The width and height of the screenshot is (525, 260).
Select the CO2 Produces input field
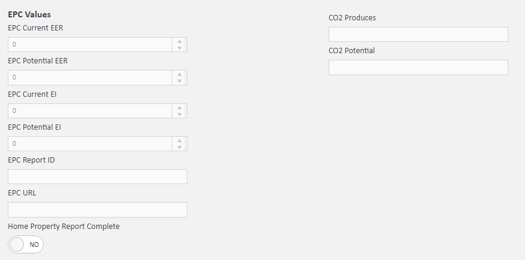pos(418,35)
